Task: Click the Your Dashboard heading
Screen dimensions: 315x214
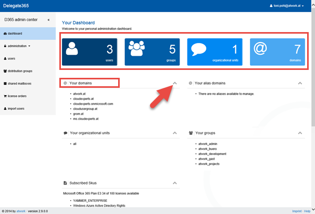Action: 78,23
